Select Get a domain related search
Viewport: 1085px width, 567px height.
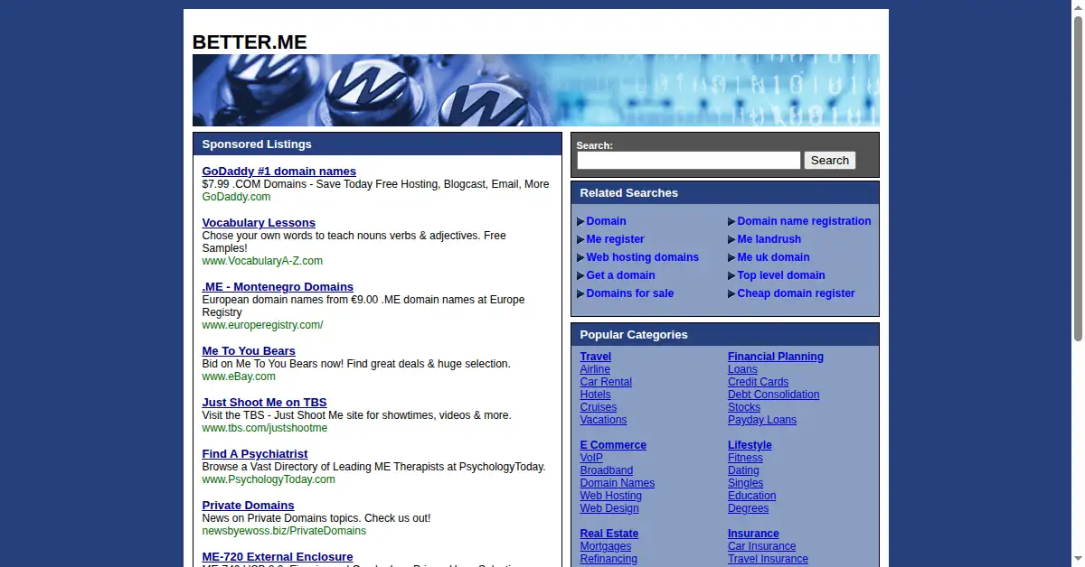tap(620, 275)
